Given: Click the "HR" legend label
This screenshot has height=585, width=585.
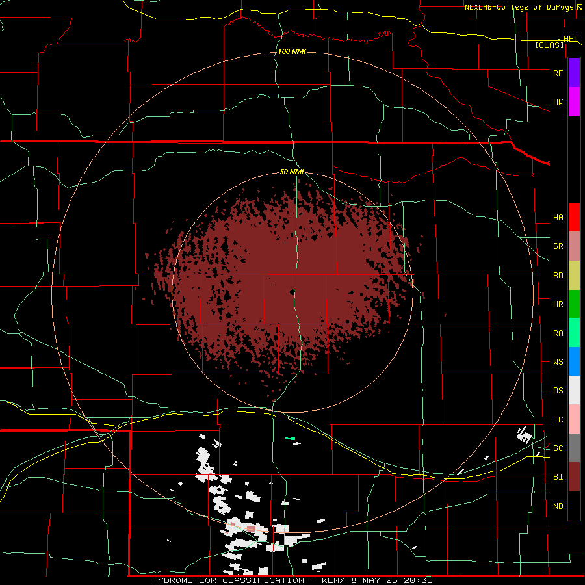Looking at the screenshot, I should 558,304.
